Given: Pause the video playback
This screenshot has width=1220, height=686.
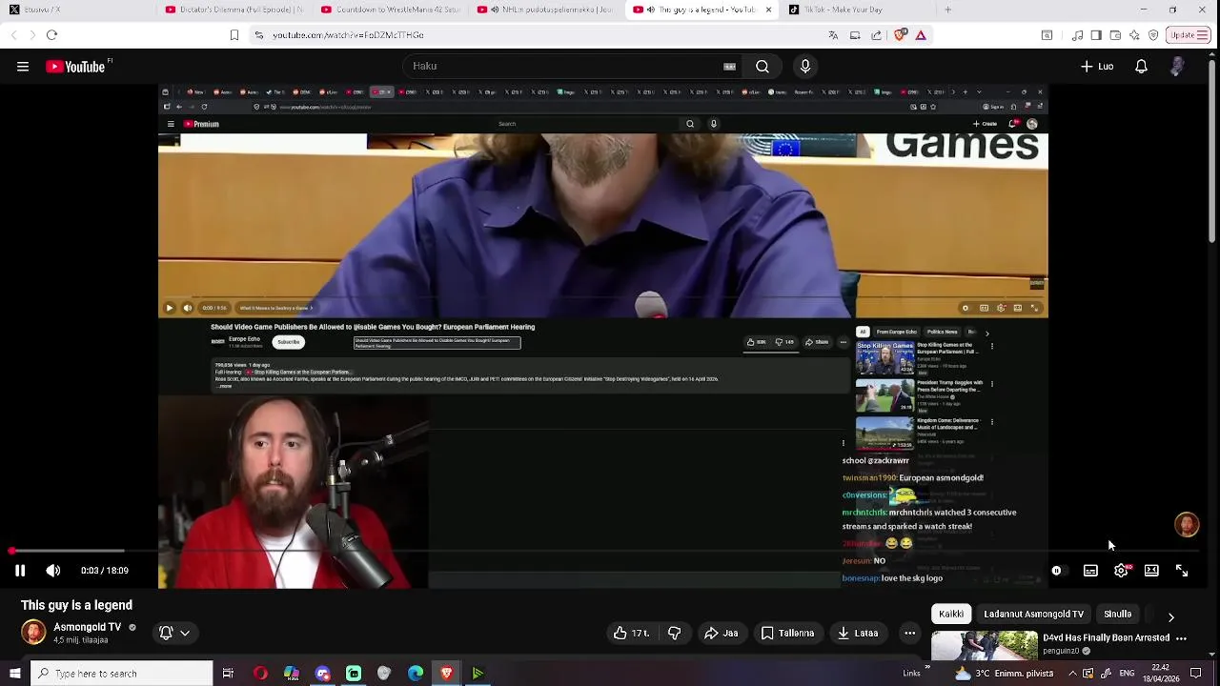Looking at the screenshot, I should 20,571.
